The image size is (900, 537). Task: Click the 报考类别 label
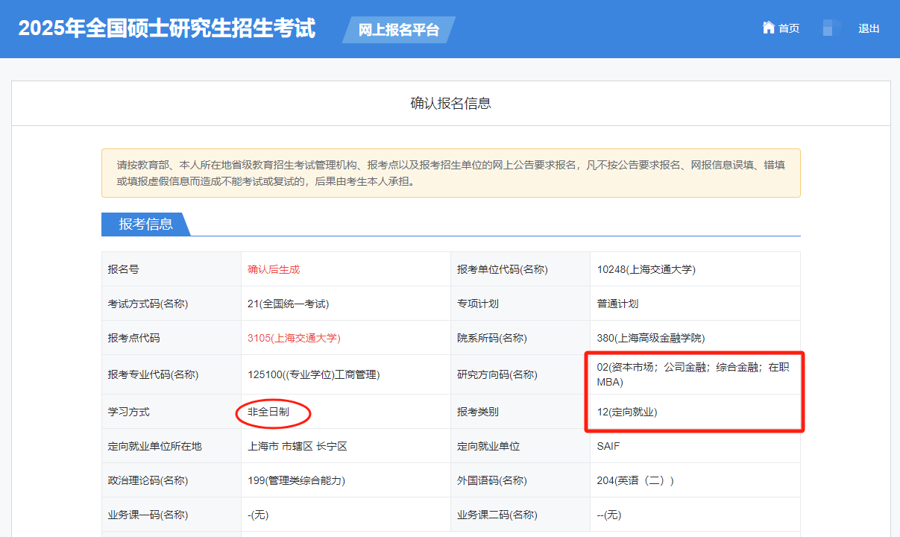coord(478,412)
